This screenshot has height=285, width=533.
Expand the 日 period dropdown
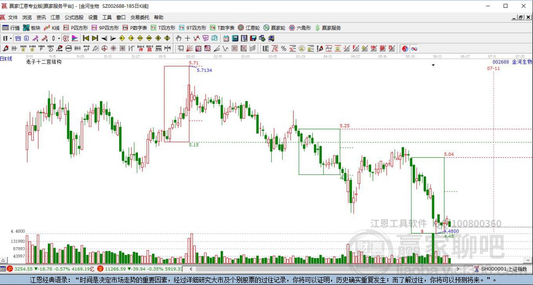click(10, 38)
